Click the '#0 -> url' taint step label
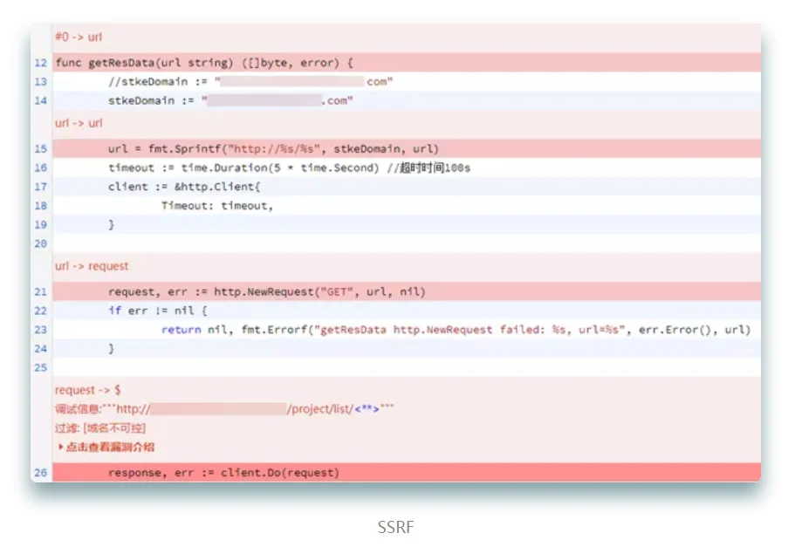The image size is (795, 547). (x=79, y=37)
